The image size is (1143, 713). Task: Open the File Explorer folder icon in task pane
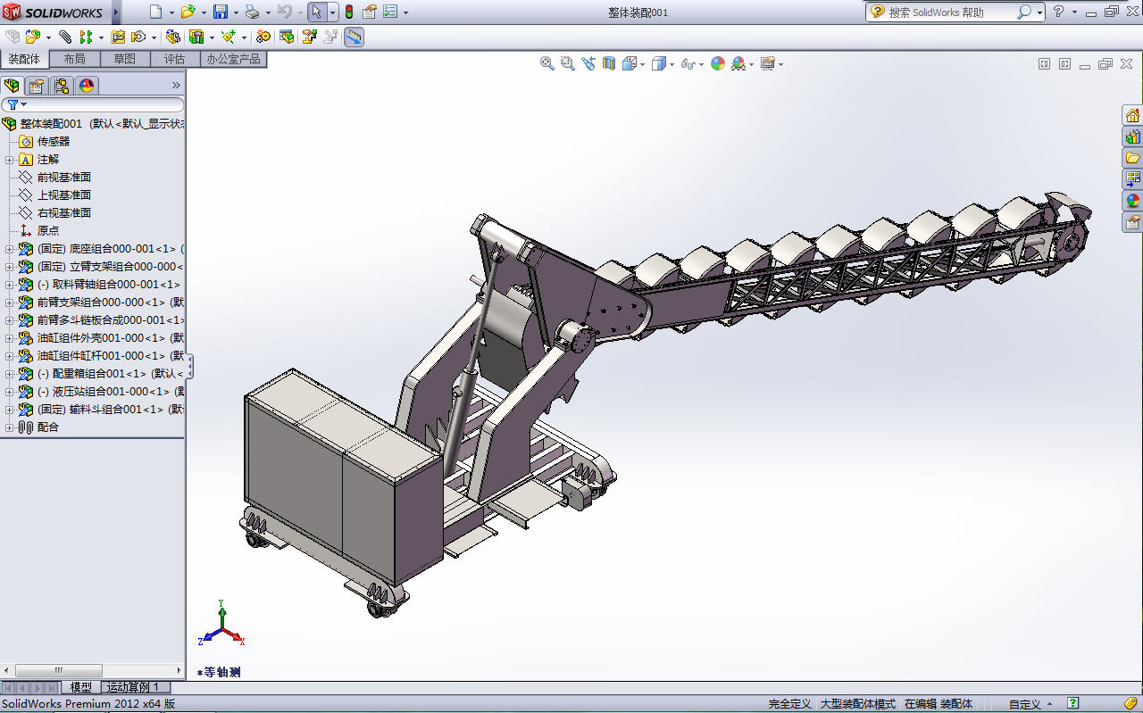1132,158
